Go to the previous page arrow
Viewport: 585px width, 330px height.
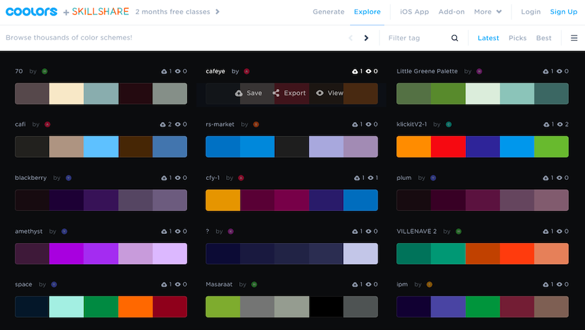click(x=351, y=38)
